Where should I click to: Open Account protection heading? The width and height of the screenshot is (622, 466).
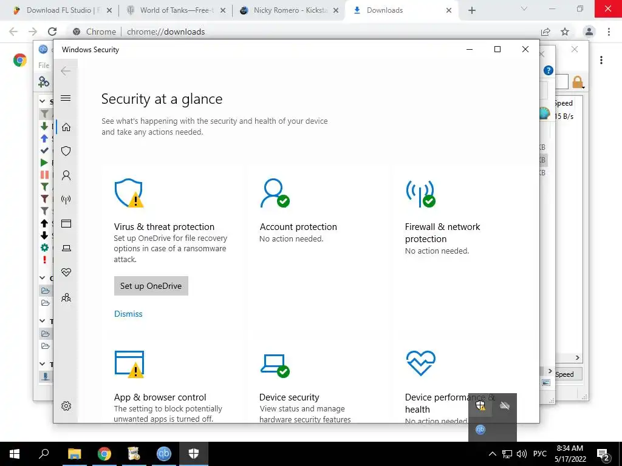coord(298,227)
